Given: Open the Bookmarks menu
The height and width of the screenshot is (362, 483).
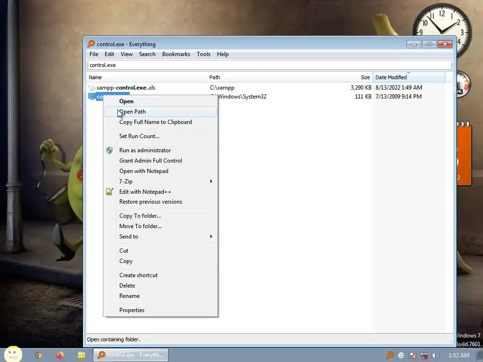Looking at the screenshot, I should pos(176,54).
